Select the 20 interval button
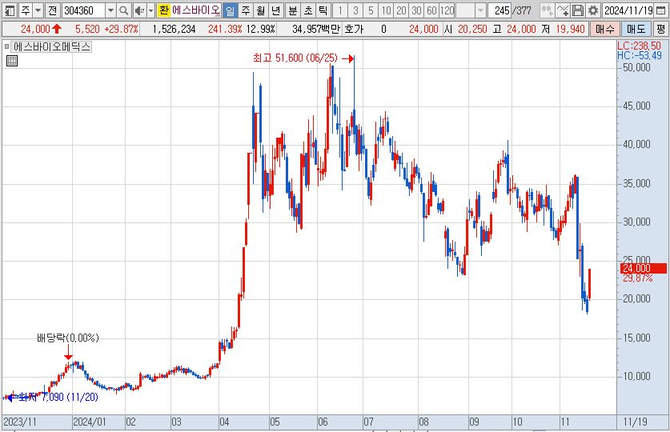670x432 pixels. (x=402, y=10)
